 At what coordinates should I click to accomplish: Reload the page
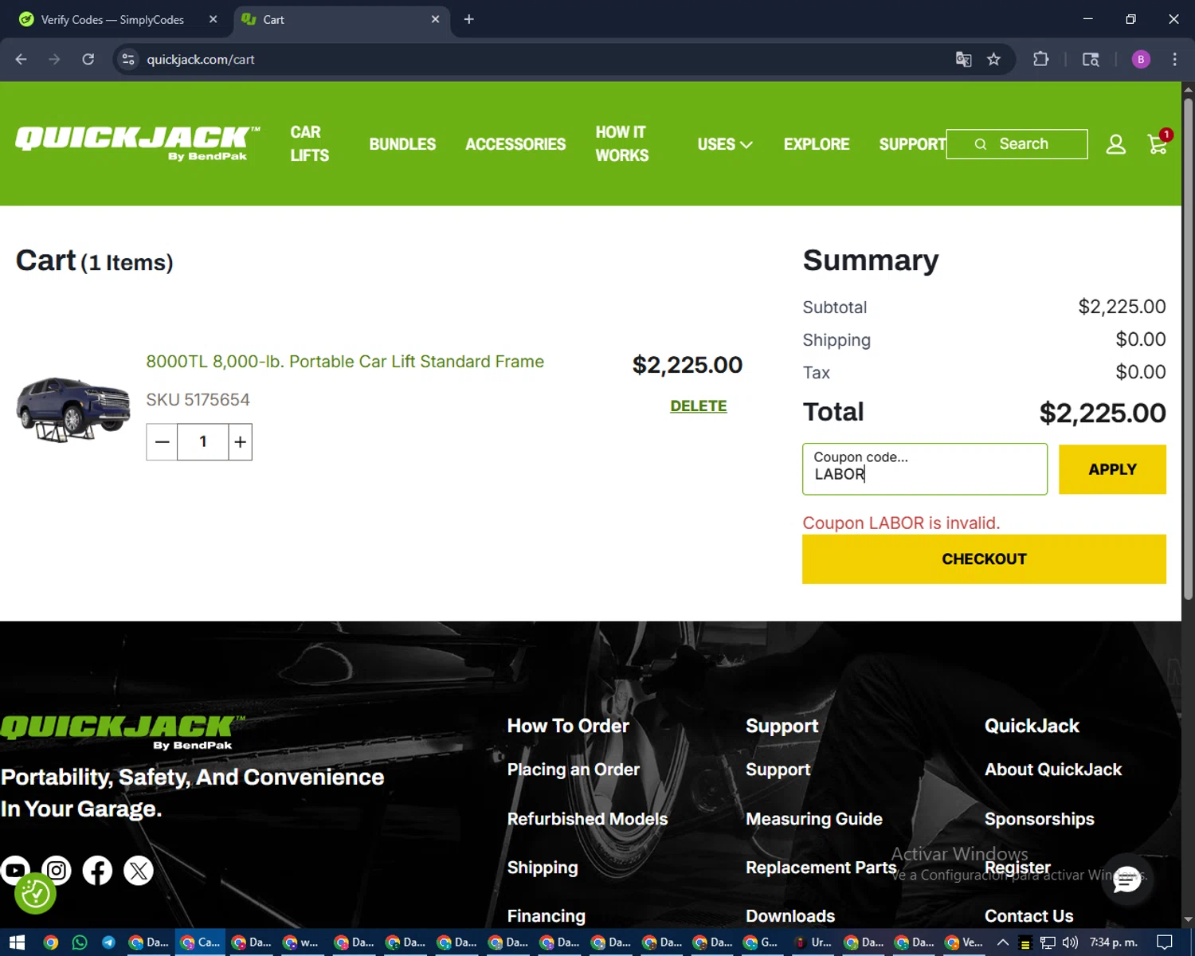pyautogui.click(x=88, y=59)
